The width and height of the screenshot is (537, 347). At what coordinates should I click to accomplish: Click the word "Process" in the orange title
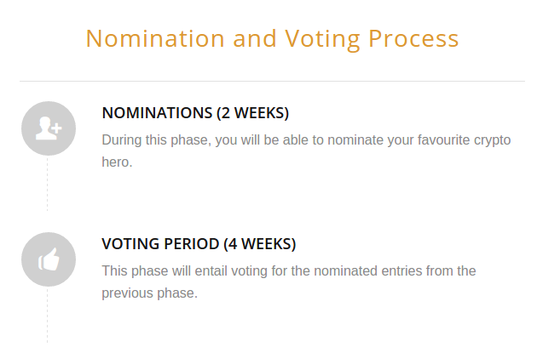[x=413, y=38]
